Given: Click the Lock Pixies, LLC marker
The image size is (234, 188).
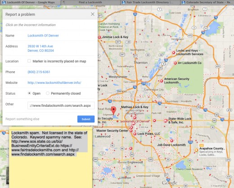Looking at the screenshot, I should pos(135,134).
